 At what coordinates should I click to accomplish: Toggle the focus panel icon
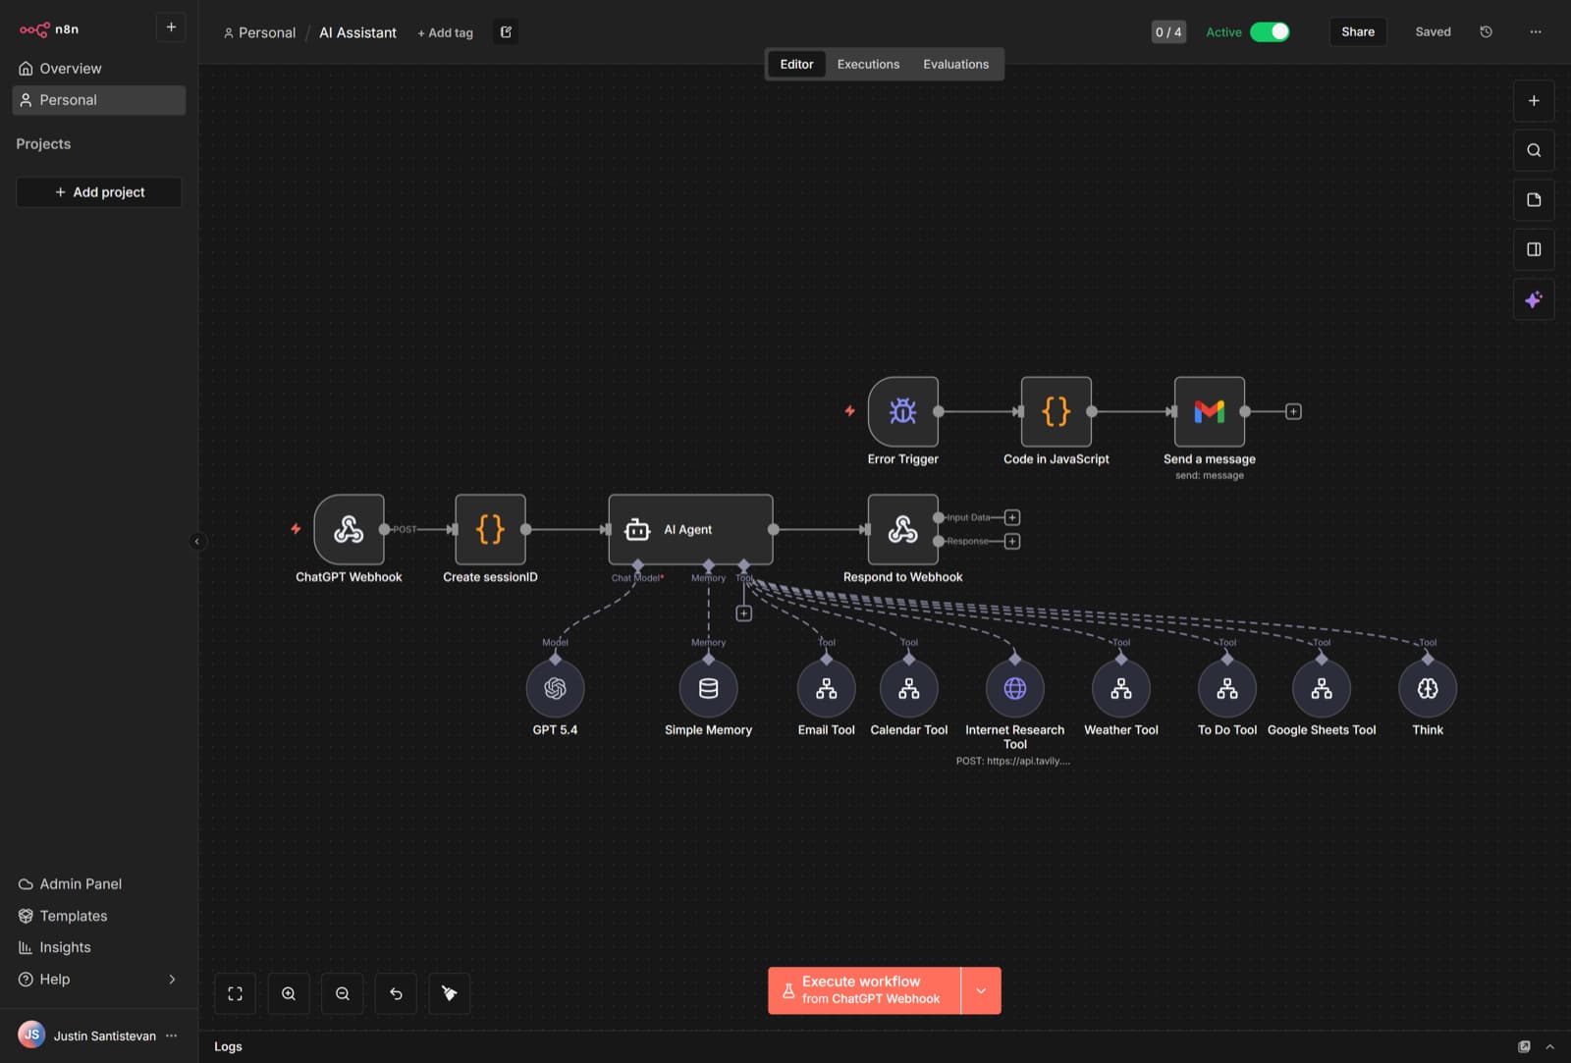1534,249
